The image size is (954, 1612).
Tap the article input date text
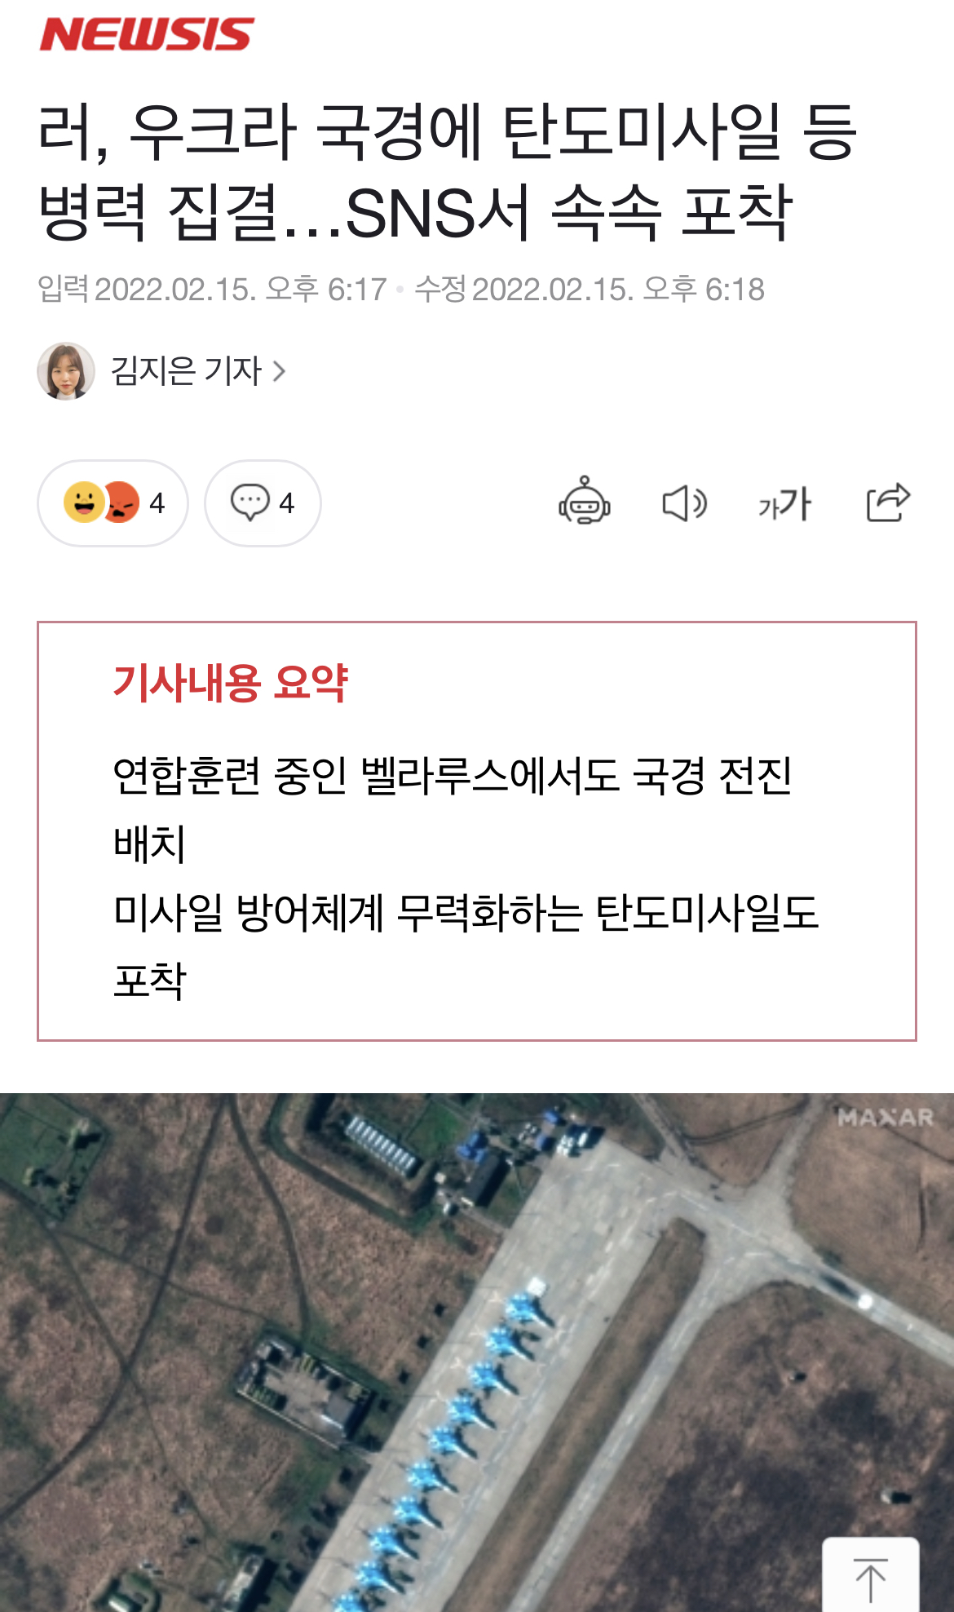point(212,290)
